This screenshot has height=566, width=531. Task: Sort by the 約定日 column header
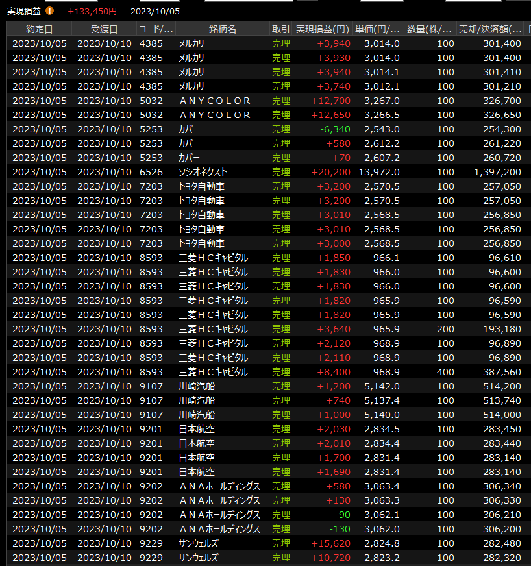(x=39, y=29)
